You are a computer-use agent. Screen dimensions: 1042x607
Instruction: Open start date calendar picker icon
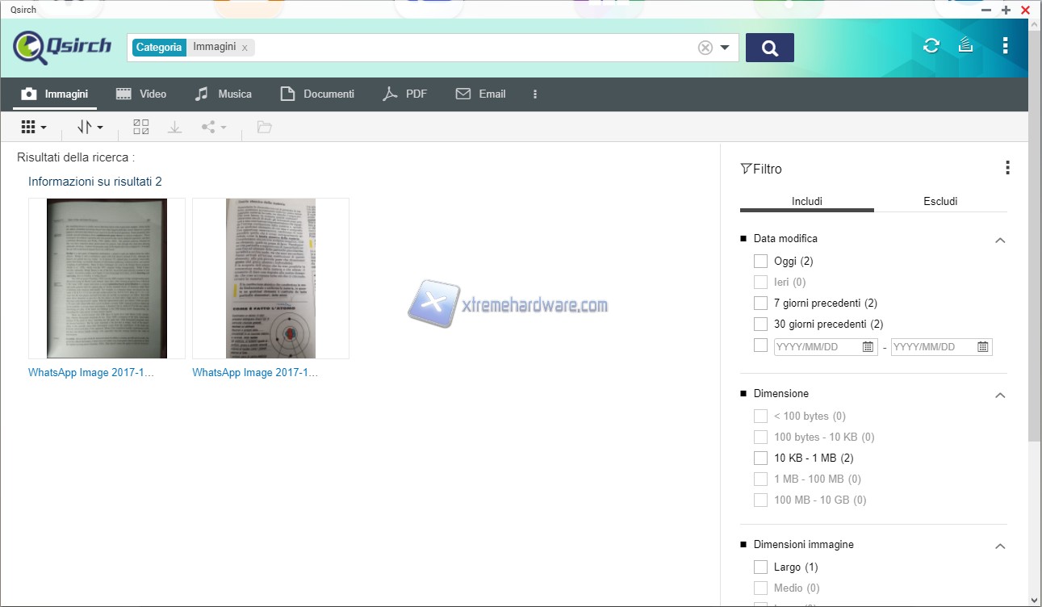[x=868, y=347]
